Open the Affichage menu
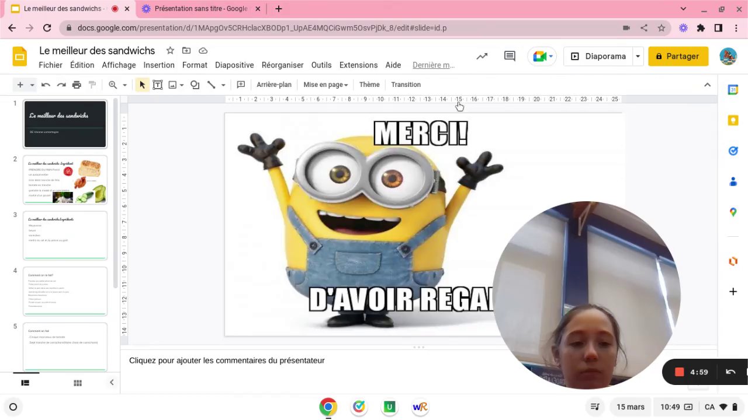 click(119, 65)
